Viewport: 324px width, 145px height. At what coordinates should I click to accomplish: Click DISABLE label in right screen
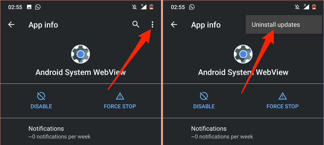(204, 106)
